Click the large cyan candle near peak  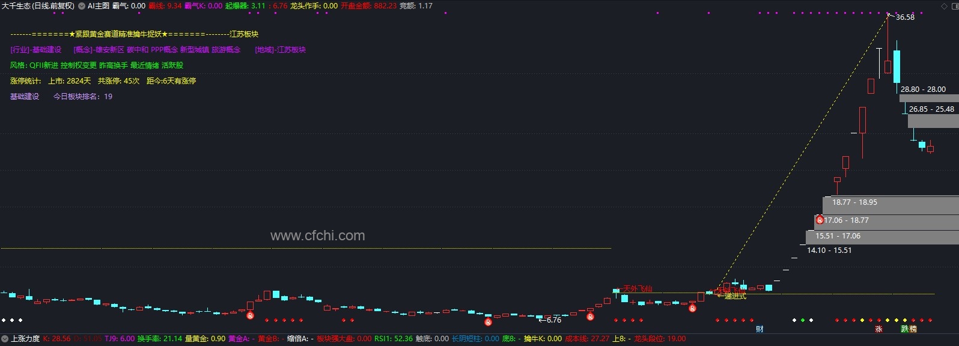click(x=897, y=67)
